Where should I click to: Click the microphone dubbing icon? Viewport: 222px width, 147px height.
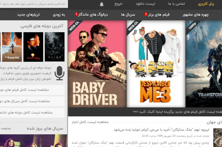click(60, 73)
